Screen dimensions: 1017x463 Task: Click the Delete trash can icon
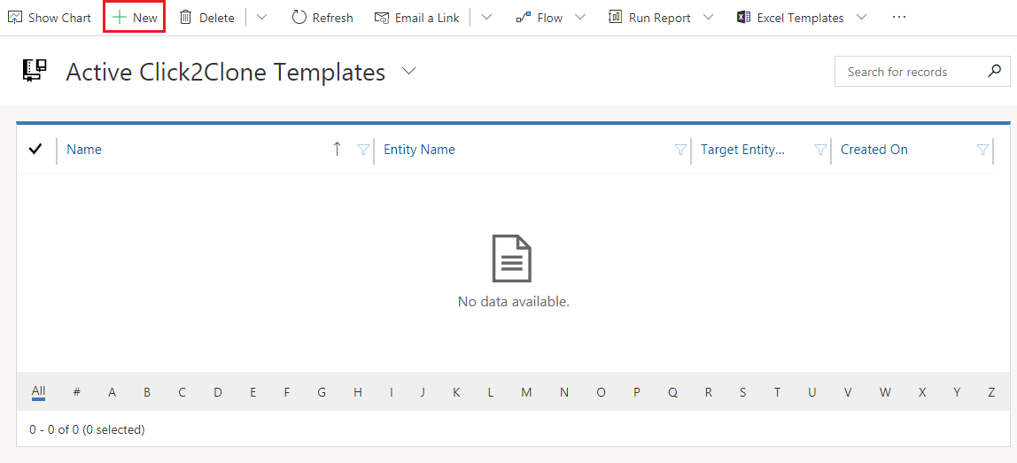pos(186,18)
